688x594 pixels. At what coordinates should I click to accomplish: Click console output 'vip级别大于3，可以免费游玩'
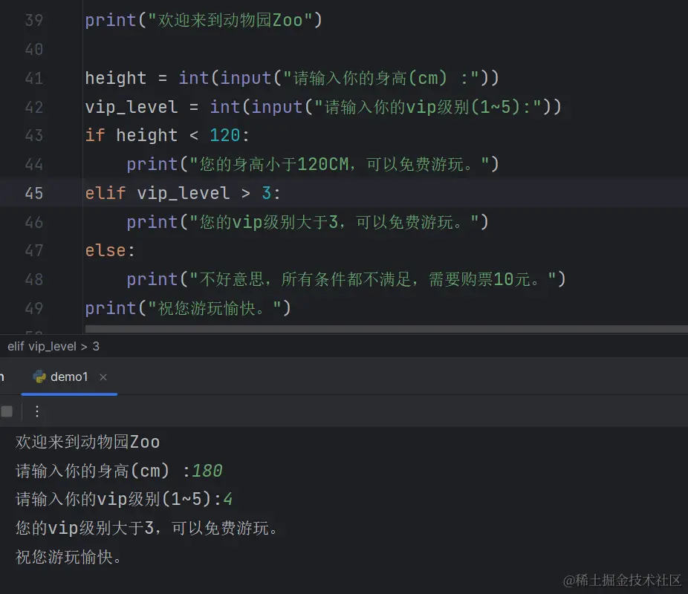point(147,528)
